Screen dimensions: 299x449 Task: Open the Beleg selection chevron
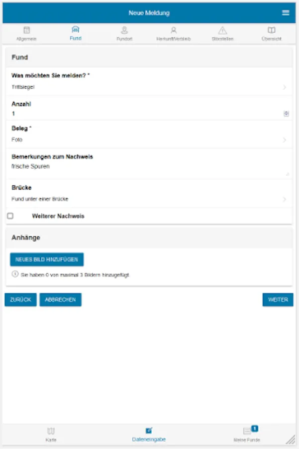[285, 140]
